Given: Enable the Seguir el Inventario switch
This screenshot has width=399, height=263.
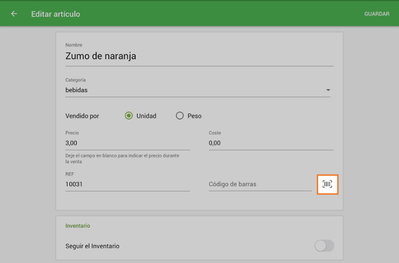Looking at the screenshot, I should [324, 246].
